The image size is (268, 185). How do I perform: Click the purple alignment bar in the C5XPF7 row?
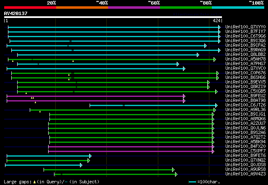[x=130, y=152]
